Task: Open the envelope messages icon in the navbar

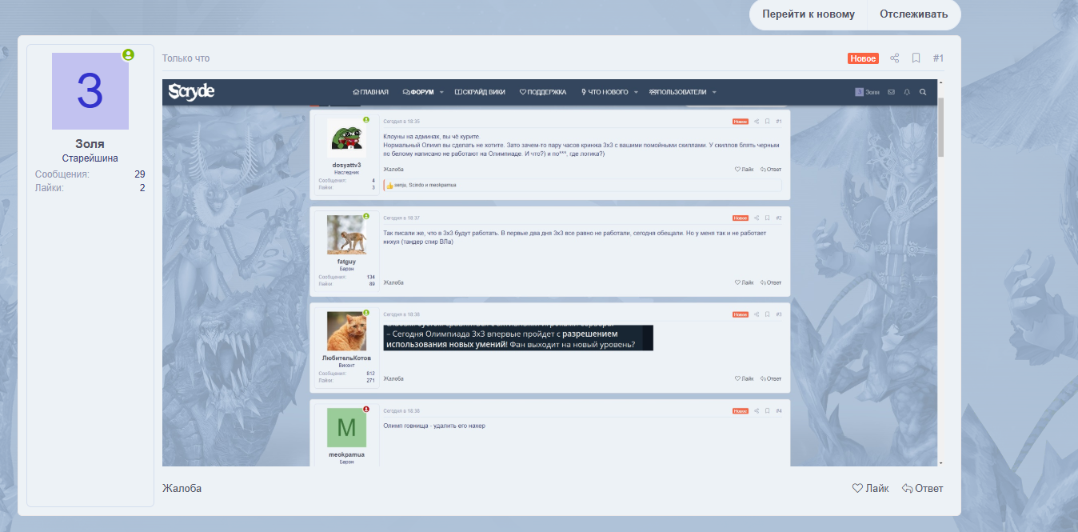Action: coord(891,92)
